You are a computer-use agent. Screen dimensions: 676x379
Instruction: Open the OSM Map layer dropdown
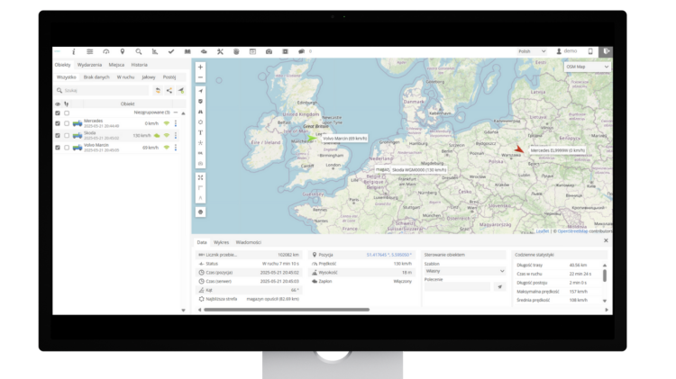point(588,67)
